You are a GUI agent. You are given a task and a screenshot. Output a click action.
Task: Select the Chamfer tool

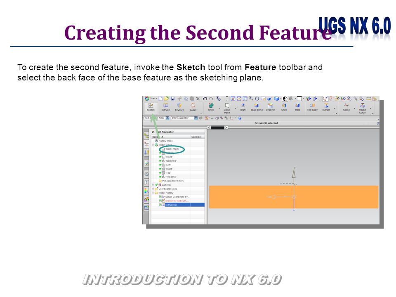[x=270, y=107]
